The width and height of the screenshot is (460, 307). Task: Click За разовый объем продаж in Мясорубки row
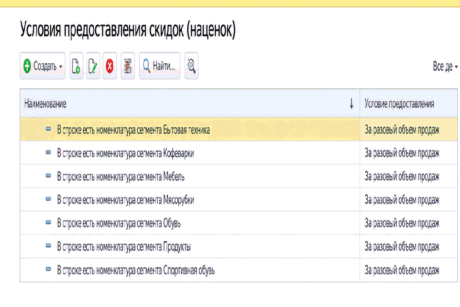pyautogui.click(x=402, y=200)
